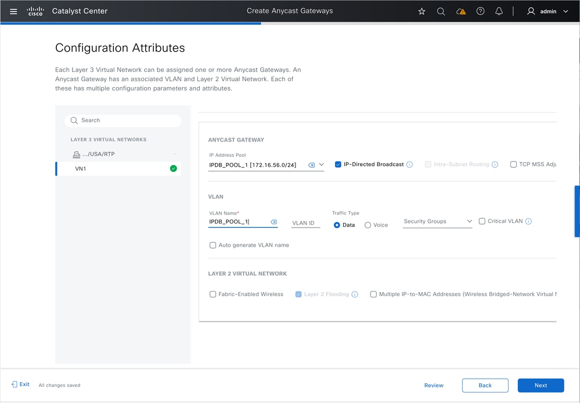580x403 pixels.
Task: Uncheck IP-Directed Broadcast checkbox
Action: coord(338,164)
